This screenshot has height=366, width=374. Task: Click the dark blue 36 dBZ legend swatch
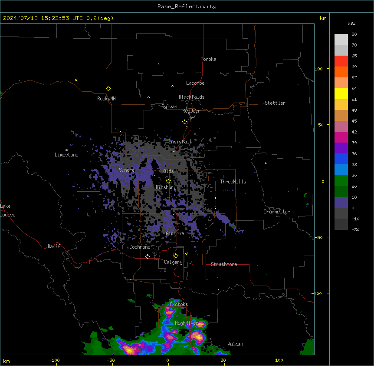point(341,159)
